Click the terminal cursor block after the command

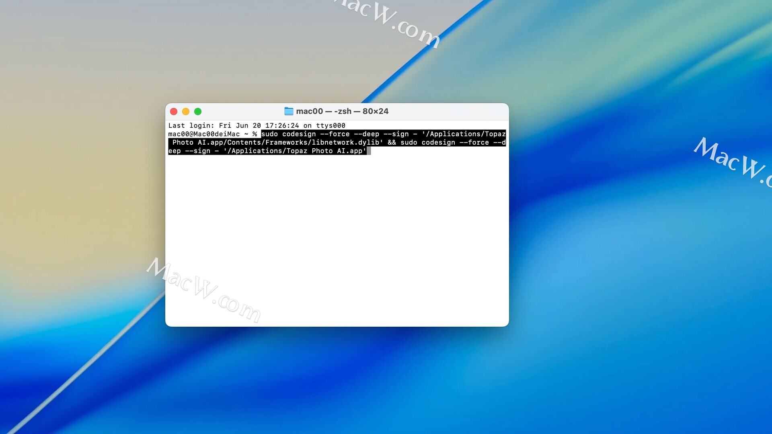[x=369, y=151]
